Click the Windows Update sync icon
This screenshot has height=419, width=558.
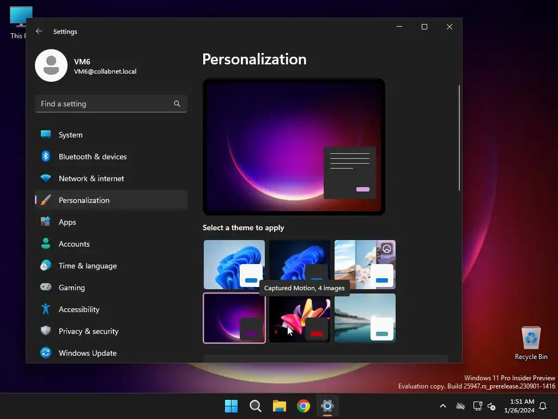(x=46, y=353)
